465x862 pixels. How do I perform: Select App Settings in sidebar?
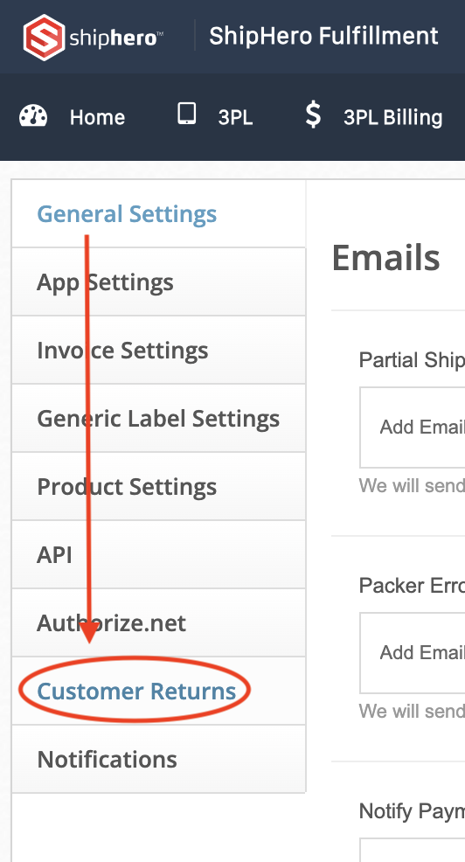(x=158, y=282)
